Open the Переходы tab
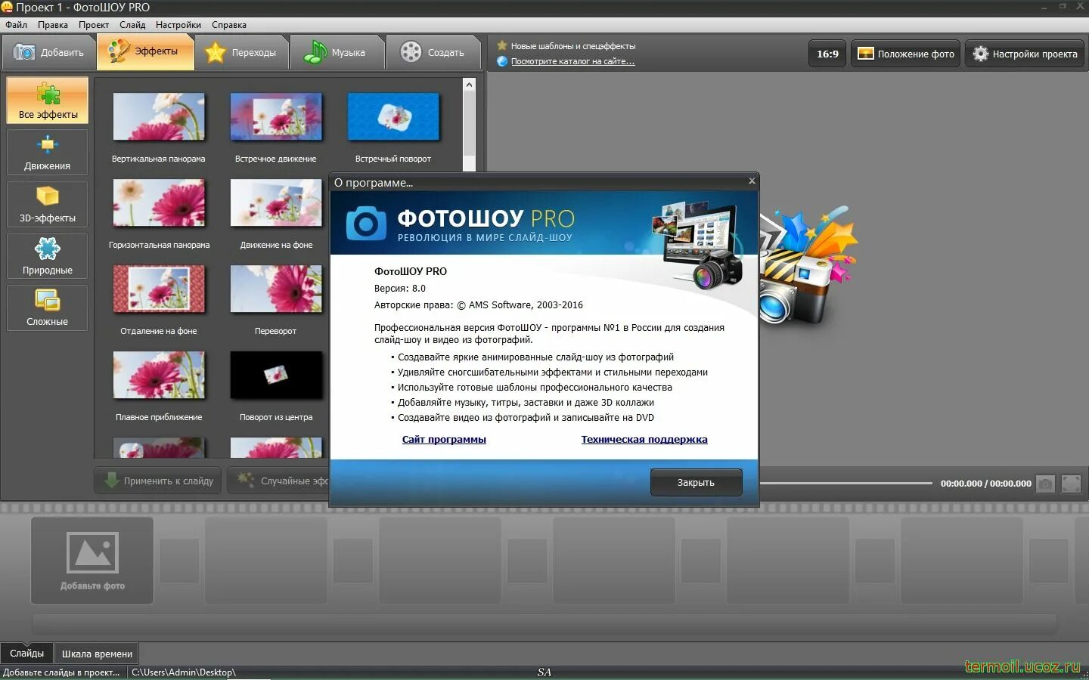 (x=242, y=52)
